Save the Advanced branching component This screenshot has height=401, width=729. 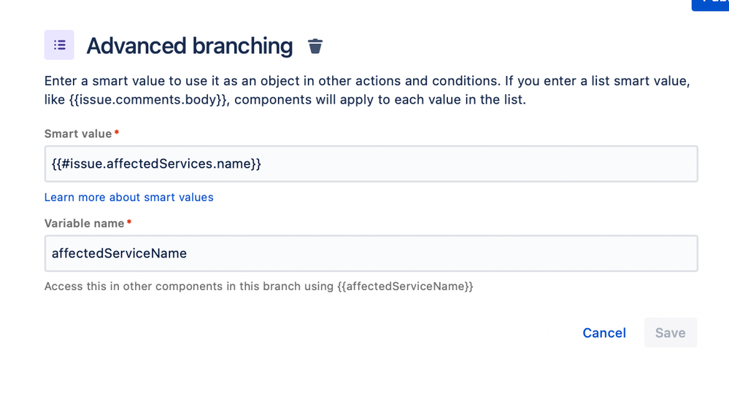coord(671,332)
